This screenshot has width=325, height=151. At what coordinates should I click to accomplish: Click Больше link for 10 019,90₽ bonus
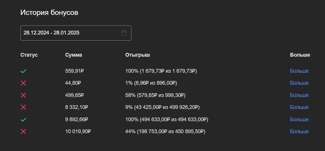click(x=299, y=131)
